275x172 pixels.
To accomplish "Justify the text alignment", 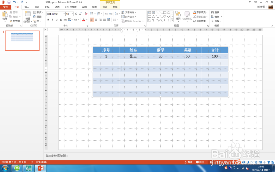I will click(x=104, y=20).
